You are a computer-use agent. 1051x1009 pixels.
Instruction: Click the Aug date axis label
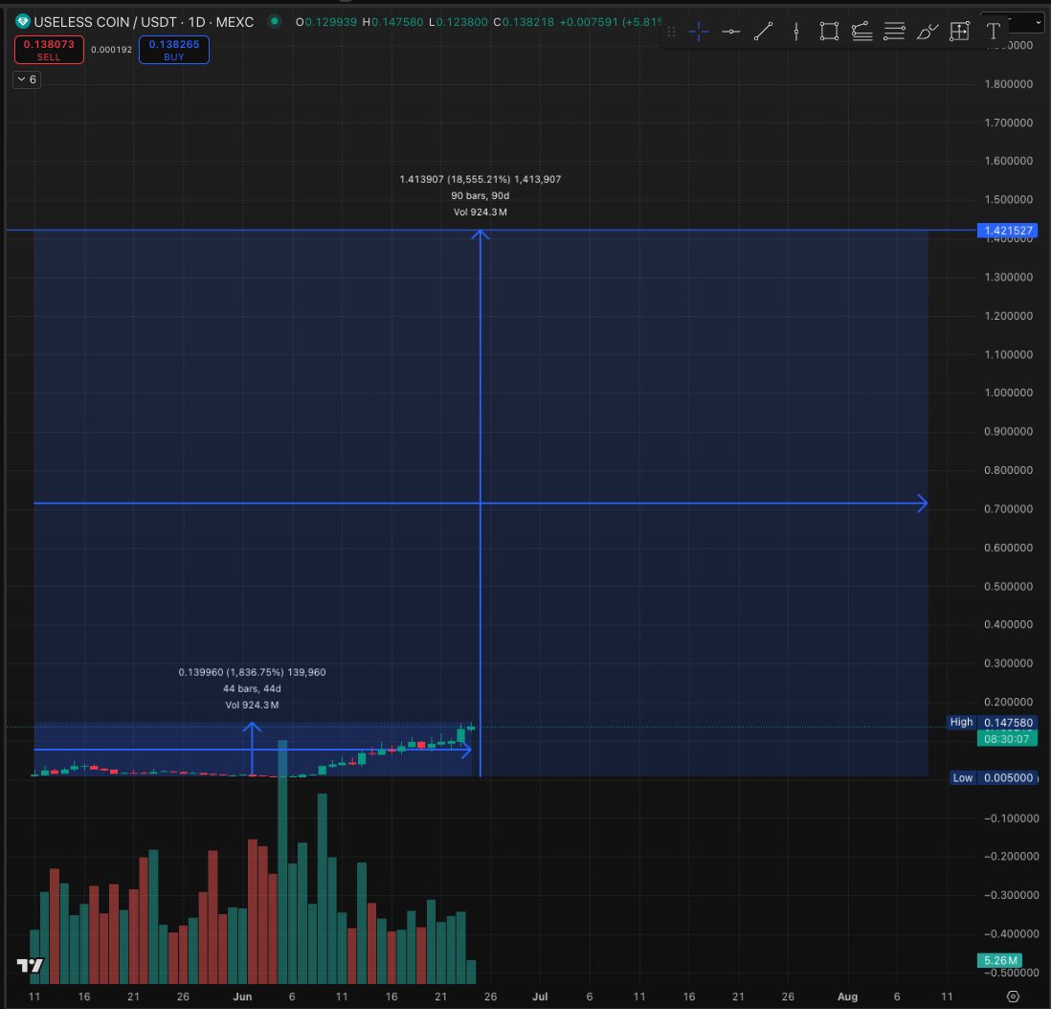847,997
